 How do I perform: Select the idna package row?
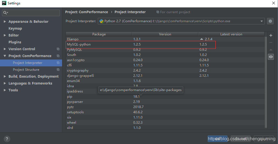pyautogui.click(x=165, y=86)
